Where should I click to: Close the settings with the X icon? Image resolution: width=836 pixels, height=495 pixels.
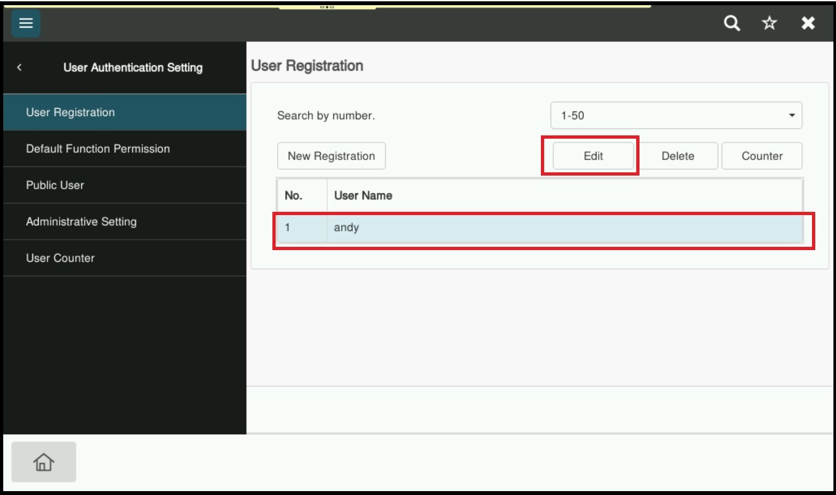807,23
